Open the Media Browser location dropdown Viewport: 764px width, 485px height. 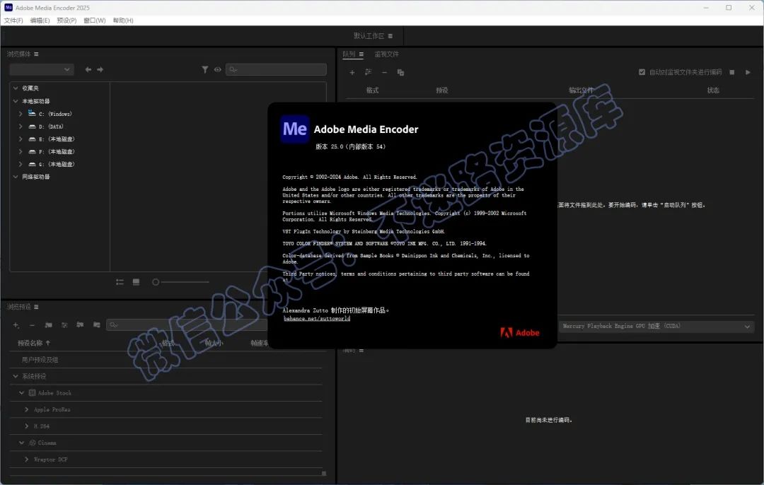[42, 69]
